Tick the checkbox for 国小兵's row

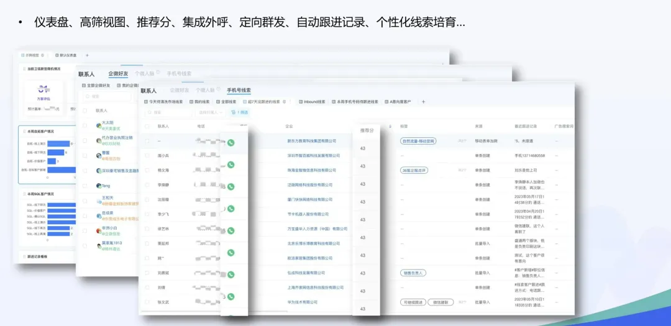point(147,156)
